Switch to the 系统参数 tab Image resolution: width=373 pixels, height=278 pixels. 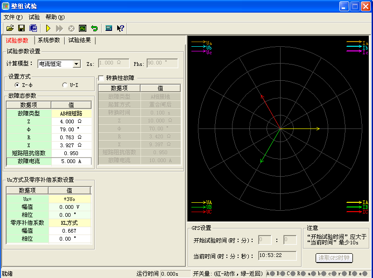[49, 41]
